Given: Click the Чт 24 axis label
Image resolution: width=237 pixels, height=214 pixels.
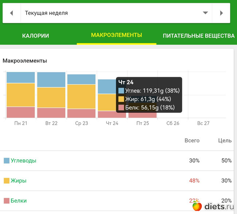Looking at the screenshot, I should (x=112, y=123).
